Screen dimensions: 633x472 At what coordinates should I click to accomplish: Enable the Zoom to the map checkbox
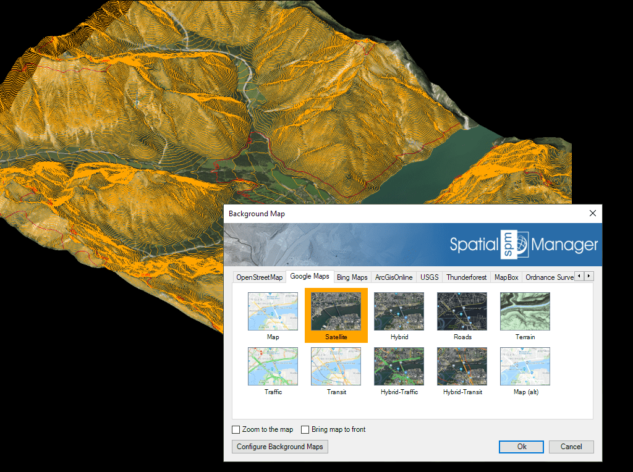coord(236,429)
